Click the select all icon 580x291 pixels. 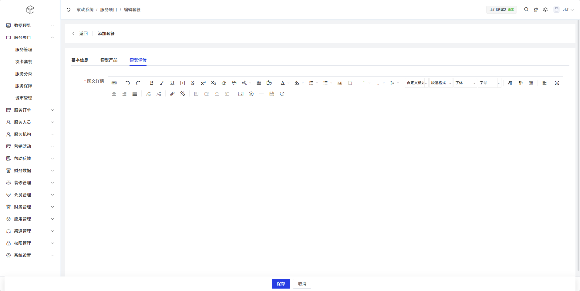click(340, 83)
